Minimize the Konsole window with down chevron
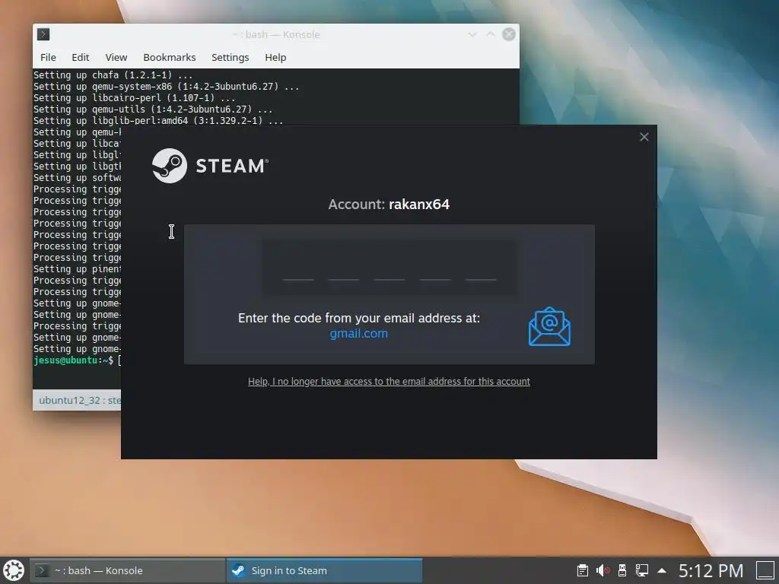 coord(472,34)
